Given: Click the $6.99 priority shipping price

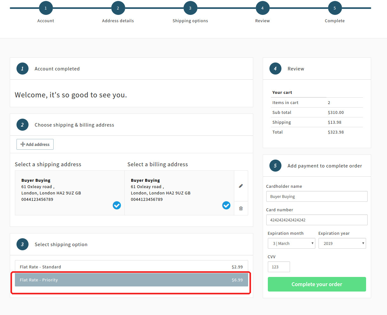Looking at the screenshot, I should click(237, 280).
